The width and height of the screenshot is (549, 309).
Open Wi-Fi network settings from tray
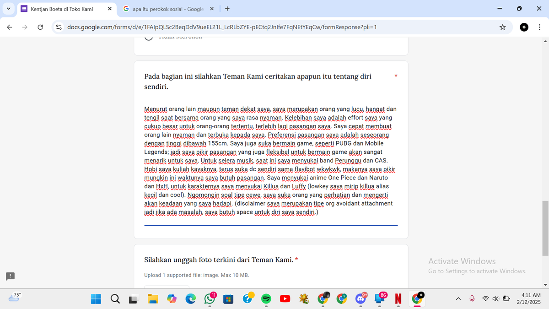pos(485,298)
